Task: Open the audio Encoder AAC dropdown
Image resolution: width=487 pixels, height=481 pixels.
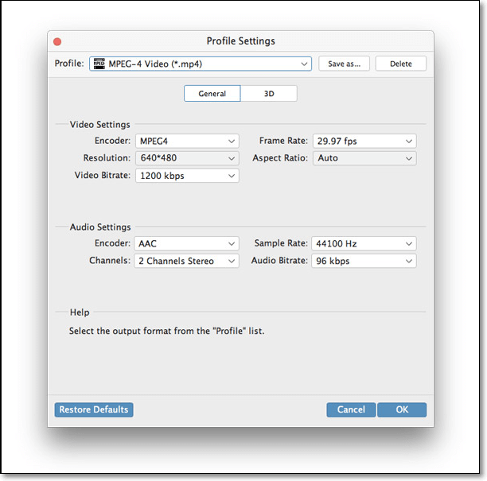Action: point(186,243)
